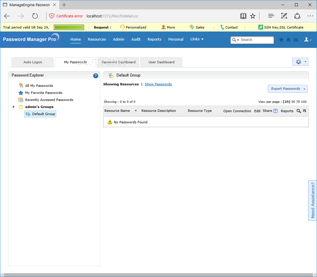Open the Password Explorer help icon
The image size is (317, 277).
point(96,76)
